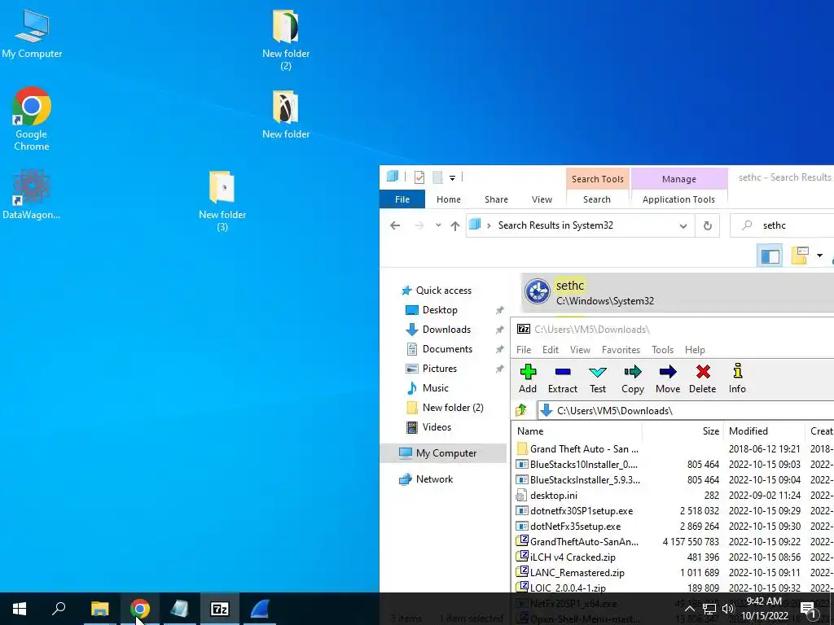
Task: Open the 7-Zip Tools menu
Action: [662, 350]
